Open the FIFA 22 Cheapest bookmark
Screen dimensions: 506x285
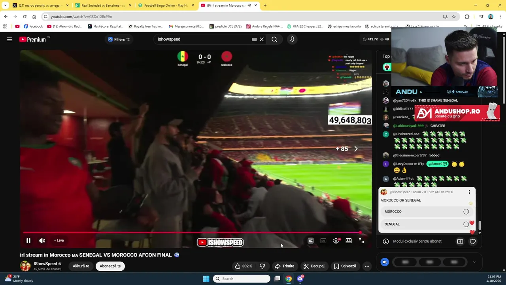[x=305, y=27]
